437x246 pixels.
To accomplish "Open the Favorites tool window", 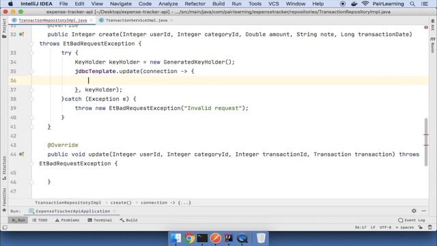I will click(x=4, y=200).
